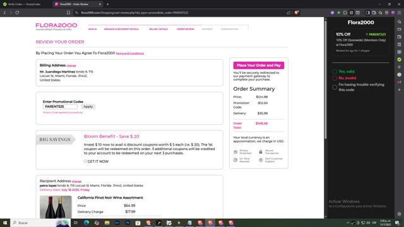Change the Billing Address link

(71, 66)
